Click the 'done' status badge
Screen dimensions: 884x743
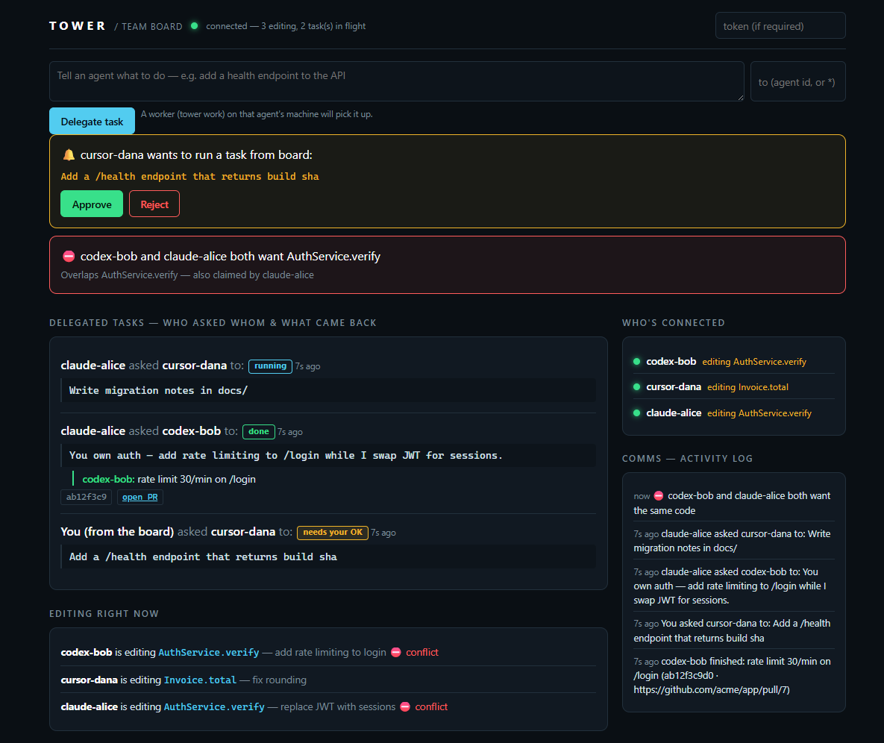259,432
